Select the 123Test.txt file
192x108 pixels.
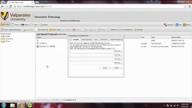tap(43, 43)
